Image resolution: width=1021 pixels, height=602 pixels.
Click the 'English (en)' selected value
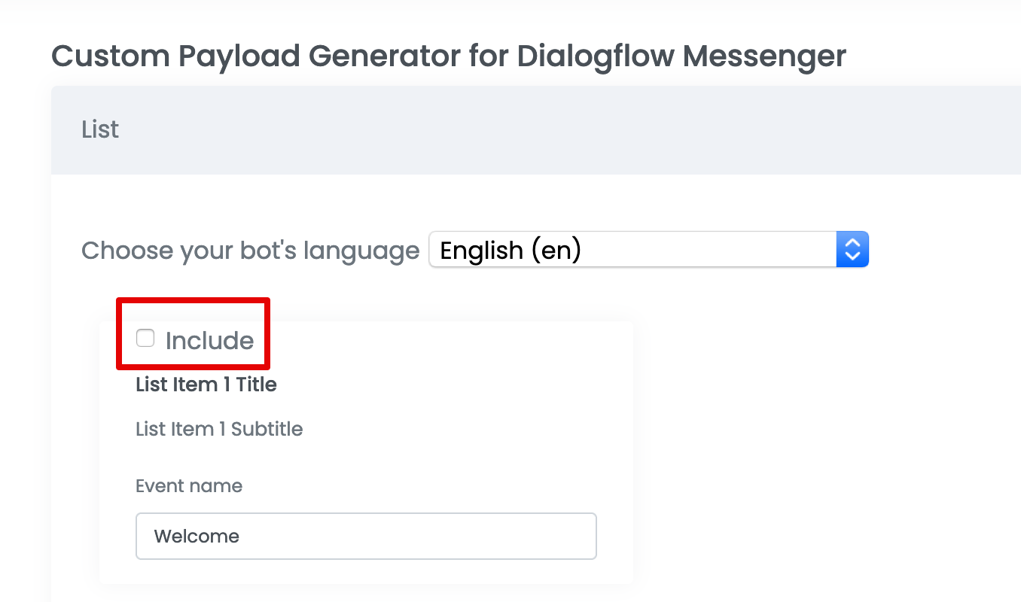click(510, 251)
